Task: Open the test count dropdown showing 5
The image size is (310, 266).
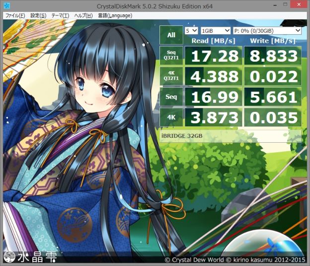Action: [x=191, y=31]
